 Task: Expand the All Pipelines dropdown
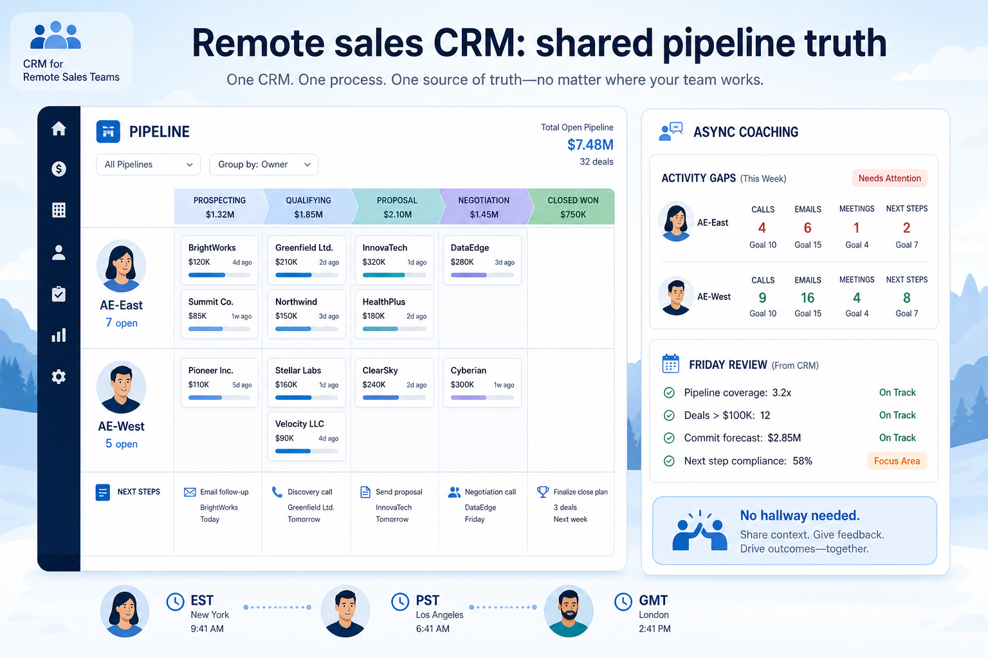point(149,164)
